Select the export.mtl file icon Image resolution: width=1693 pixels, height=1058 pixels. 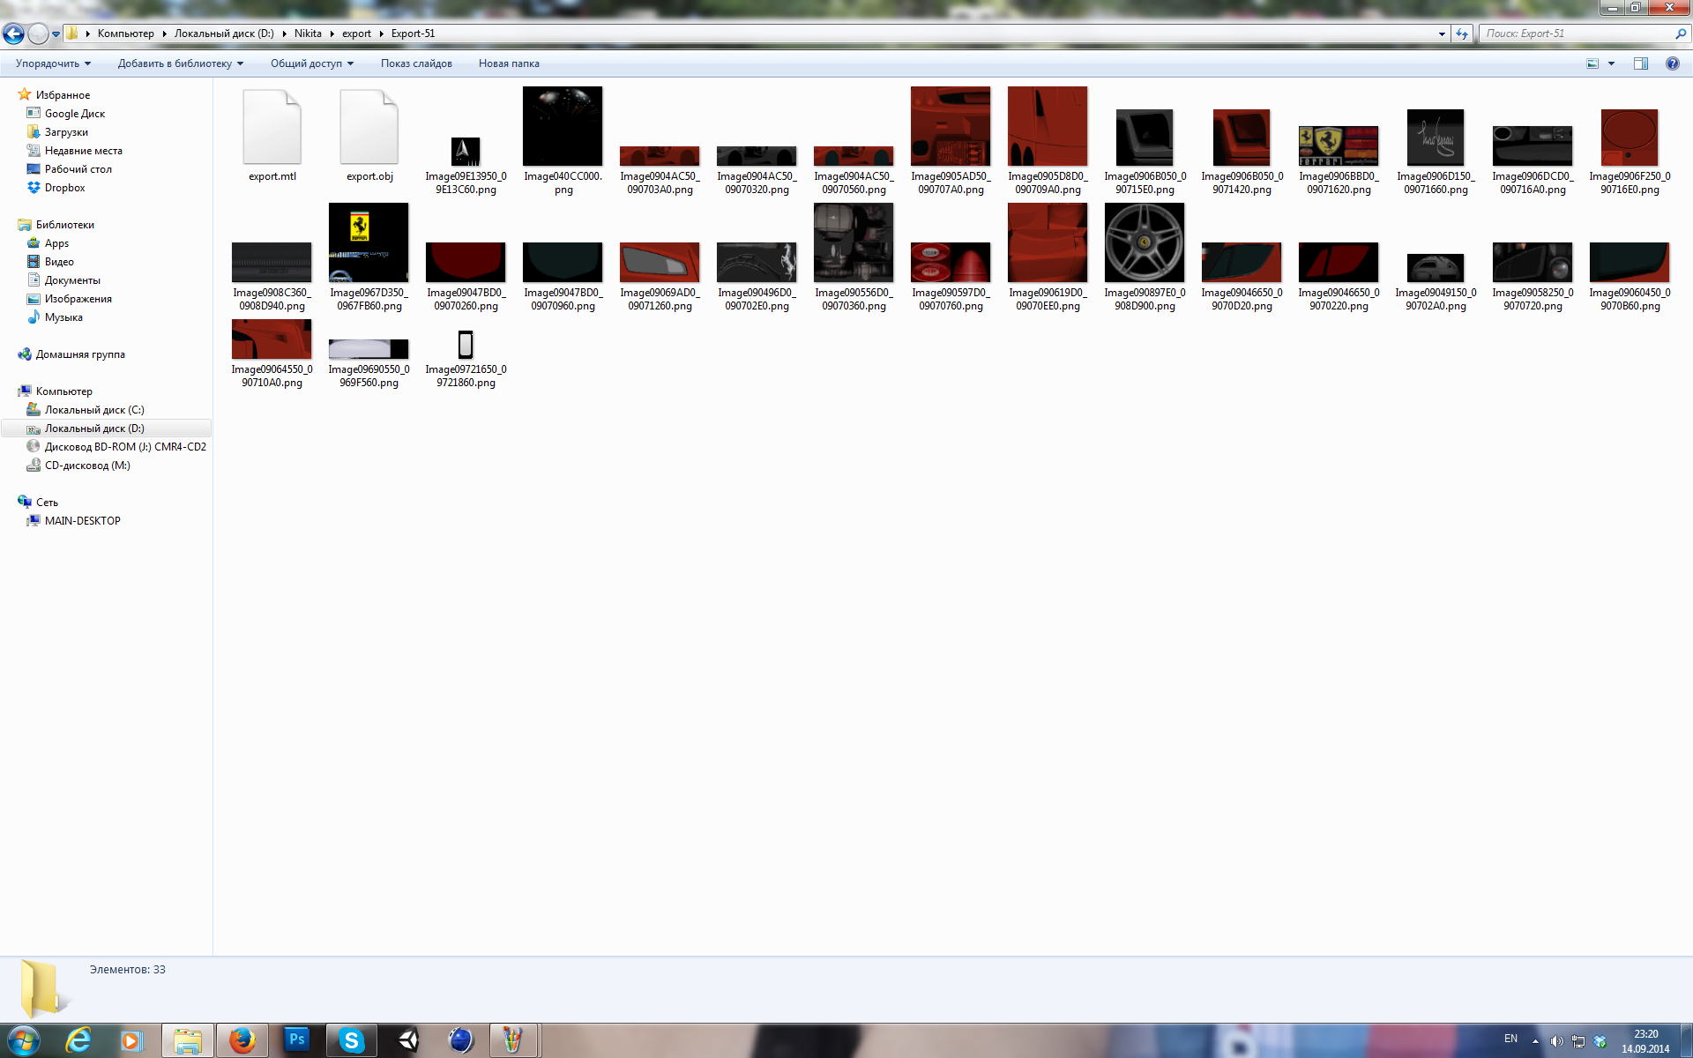(272, 127)
